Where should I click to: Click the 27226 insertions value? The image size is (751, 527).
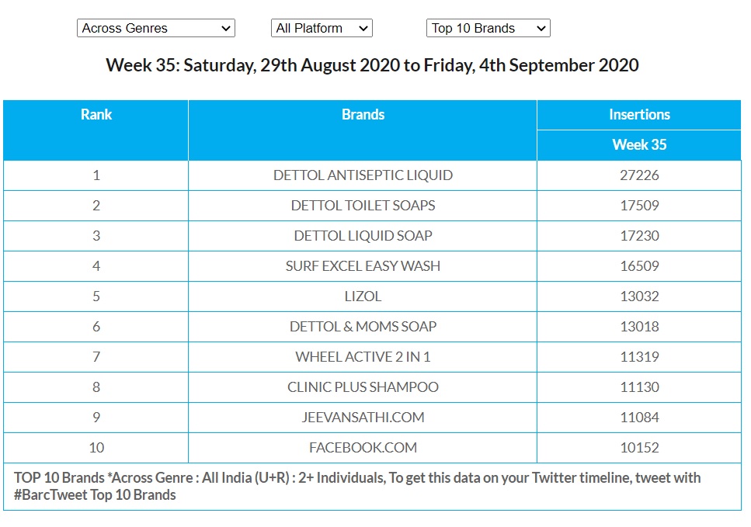pyautogui.click(x=639, y=175)
